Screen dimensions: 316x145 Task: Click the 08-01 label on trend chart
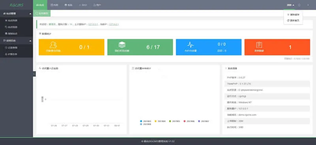(x=117, y=125)
